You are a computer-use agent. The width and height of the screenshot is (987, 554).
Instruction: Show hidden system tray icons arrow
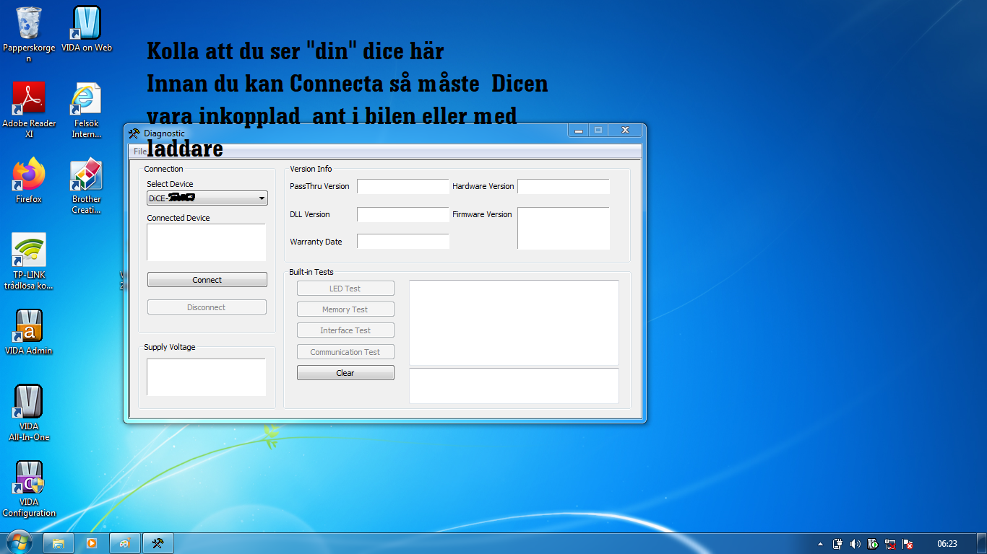[820, 544]
